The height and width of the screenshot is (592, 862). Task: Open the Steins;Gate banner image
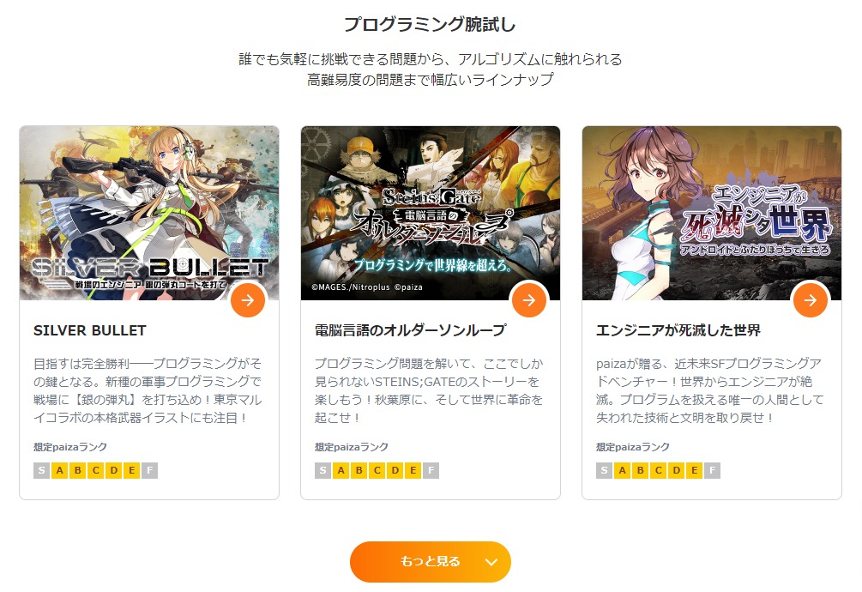tap(431, 214)
